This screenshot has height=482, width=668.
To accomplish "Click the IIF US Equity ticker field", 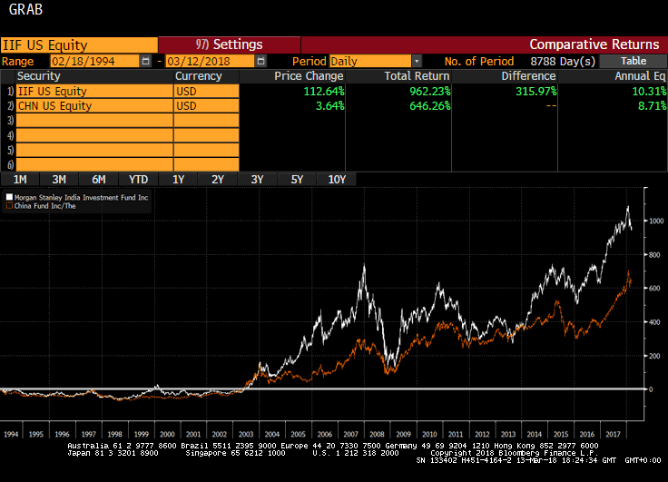I will pos(79,44).
